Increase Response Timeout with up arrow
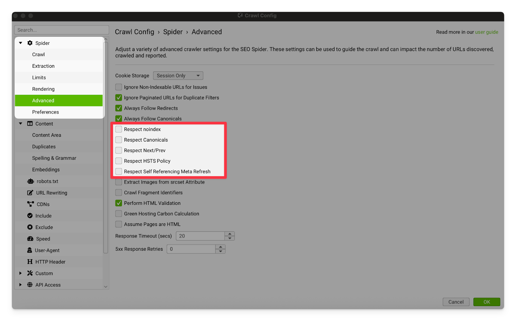The height and width of the screenshot is (321, 516). pos(230,234)
